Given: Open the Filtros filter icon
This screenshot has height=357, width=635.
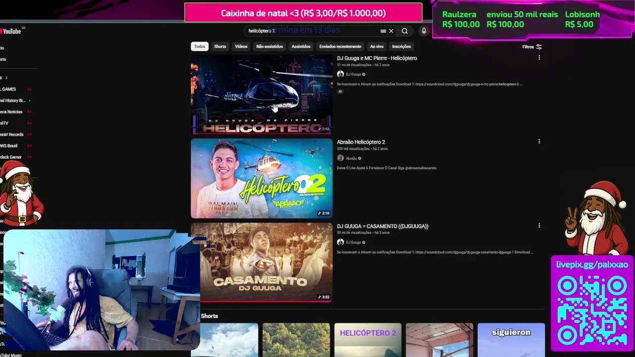Looking at the screenshot, I should 539,47.
